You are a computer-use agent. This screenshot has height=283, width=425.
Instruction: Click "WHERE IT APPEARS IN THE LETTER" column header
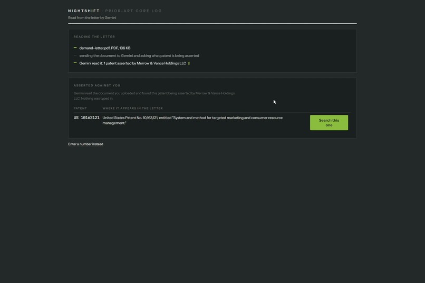click(132, 108)
